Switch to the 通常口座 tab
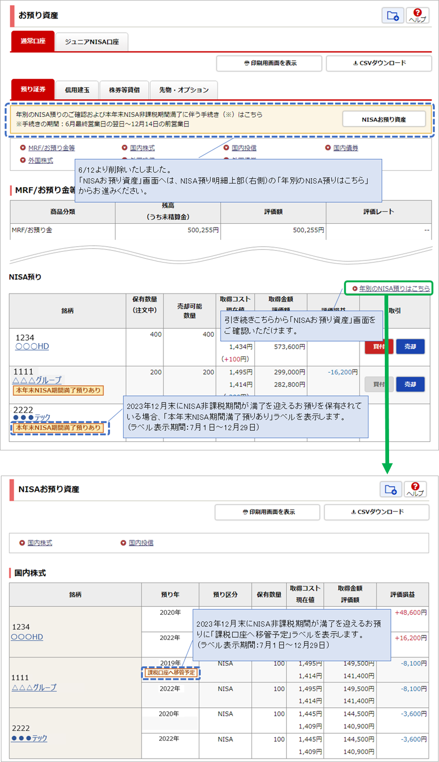Viewport: 439px width, 762px height. 33,41
